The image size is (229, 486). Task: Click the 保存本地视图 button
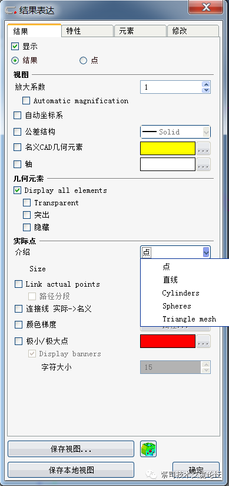[71, 470]
